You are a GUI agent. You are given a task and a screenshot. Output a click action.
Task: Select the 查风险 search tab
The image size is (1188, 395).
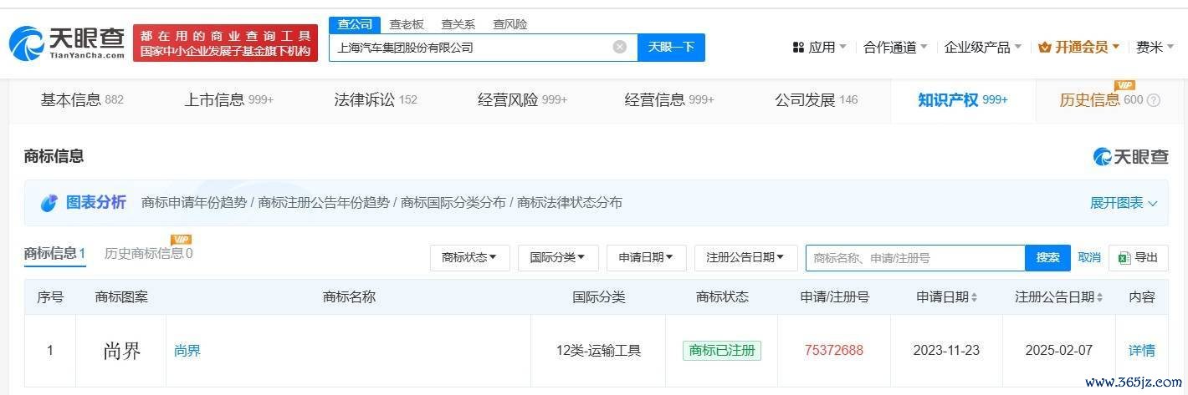[510, 24]
